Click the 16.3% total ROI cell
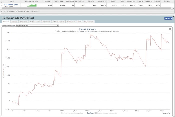Image resolution: width=175 pixels, height=117 pixels. (102, 5)
